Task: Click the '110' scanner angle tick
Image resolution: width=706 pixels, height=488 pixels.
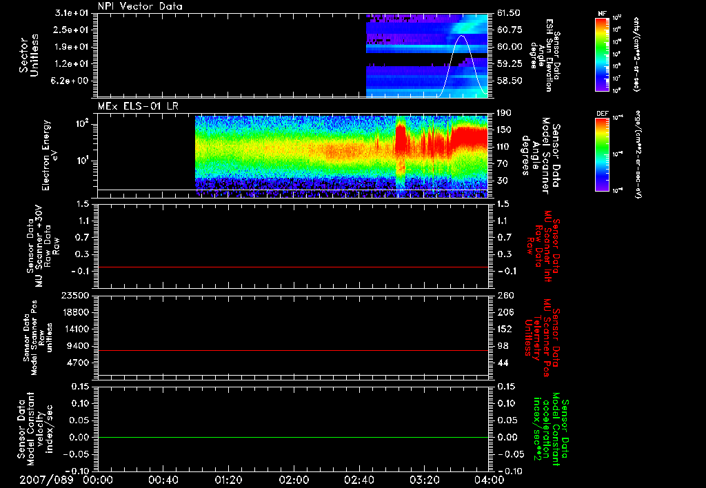Action: click(504, 147)
